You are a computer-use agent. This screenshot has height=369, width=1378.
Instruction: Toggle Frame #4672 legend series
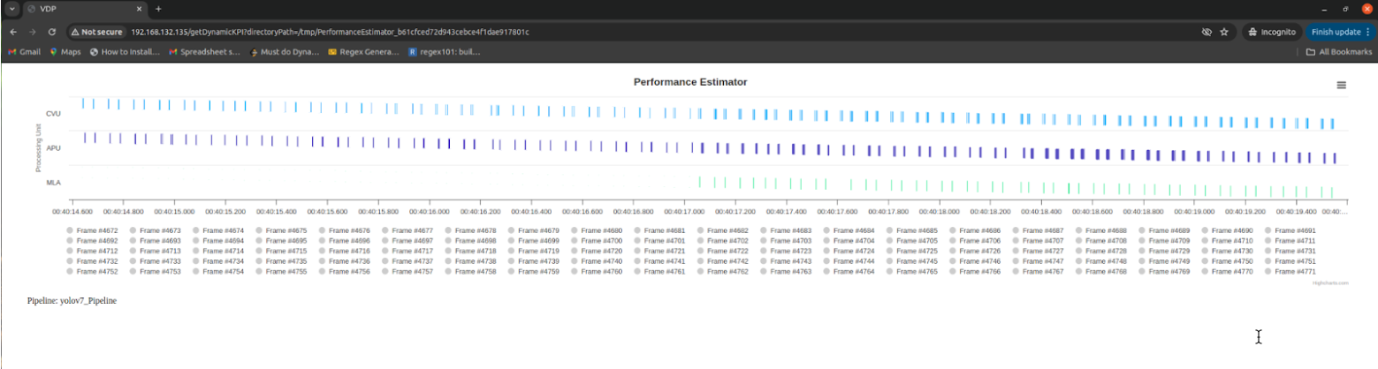[94, 230]
